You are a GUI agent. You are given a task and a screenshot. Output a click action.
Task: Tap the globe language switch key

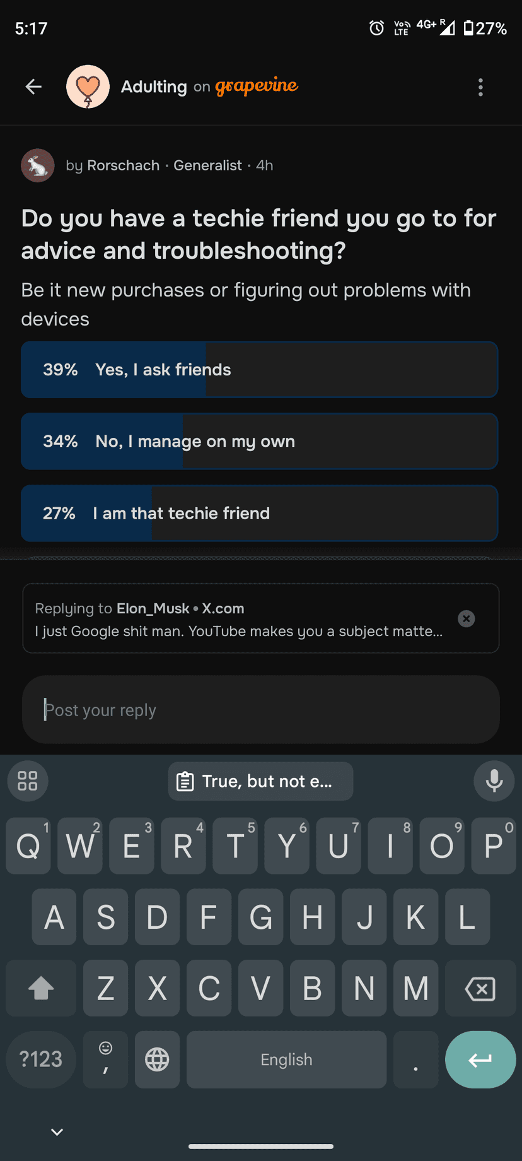tap(157, 1059)
